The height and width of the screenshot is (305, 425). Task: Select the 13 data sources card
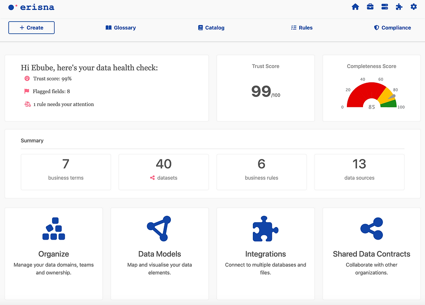coord(359,172)
